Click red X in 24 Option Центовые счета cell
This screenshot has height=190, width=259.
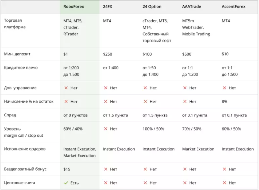pyautogui.click(x=145, y=183)
